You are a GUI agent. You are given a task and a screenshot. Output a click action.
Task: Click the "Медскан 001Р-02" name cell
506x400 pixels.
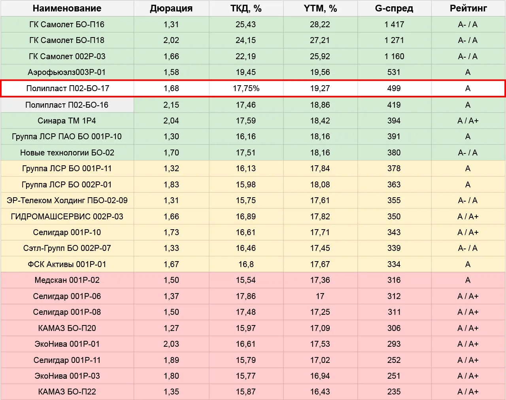(x=67, y=280)
